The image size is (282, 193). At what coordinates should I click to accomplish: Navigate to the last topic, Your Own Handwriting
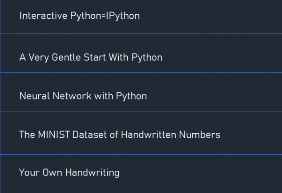click(x=69, y=172)
